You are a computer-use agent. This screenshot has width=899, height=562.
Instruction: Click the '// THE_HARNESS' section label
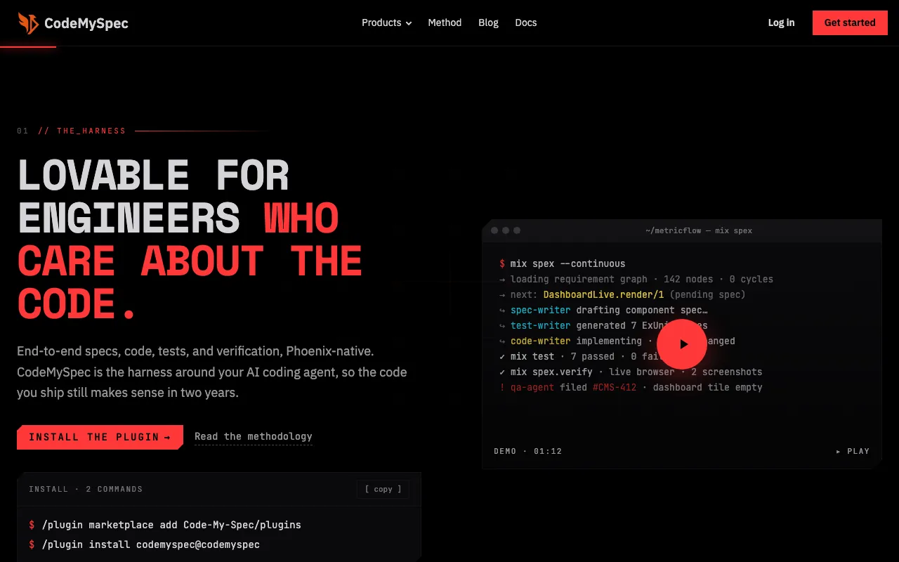pos(82,131)
